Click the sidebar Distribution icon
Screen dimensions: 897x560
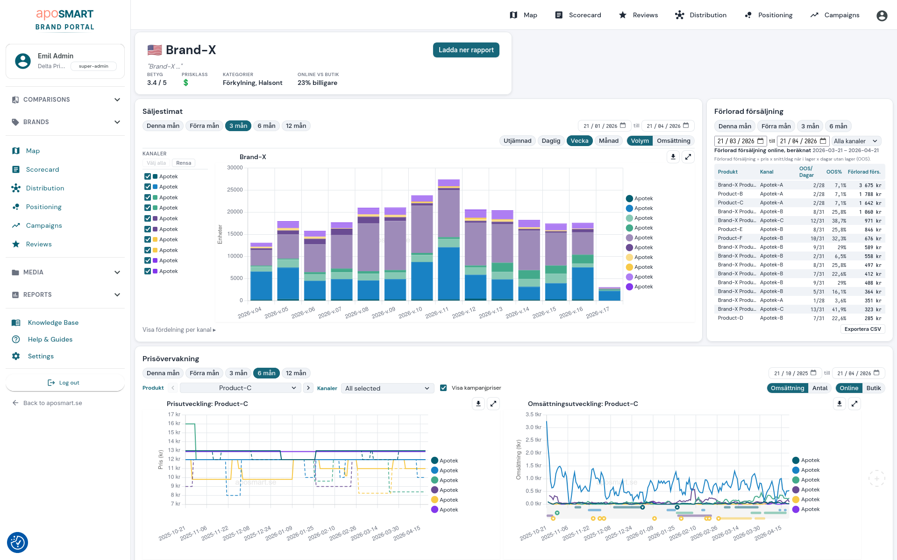pyautogui.click(x=16, y=188)
